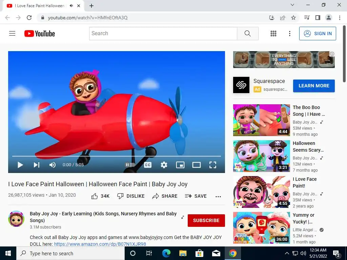The width and height of the screenshot is (347, 260).
Task: Skip to next video
Action: pyautogui.click(x=37, y=165)
